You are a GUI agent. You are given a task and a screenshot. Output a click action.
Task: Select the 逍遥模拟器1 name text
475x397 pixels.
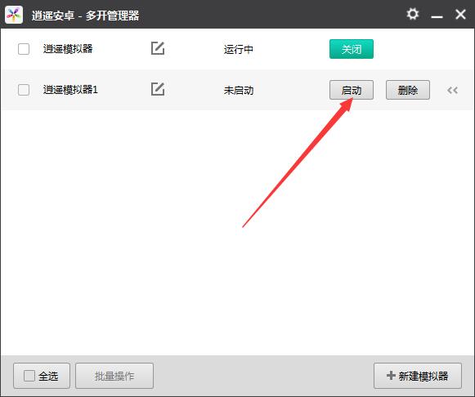pos(70,90)
